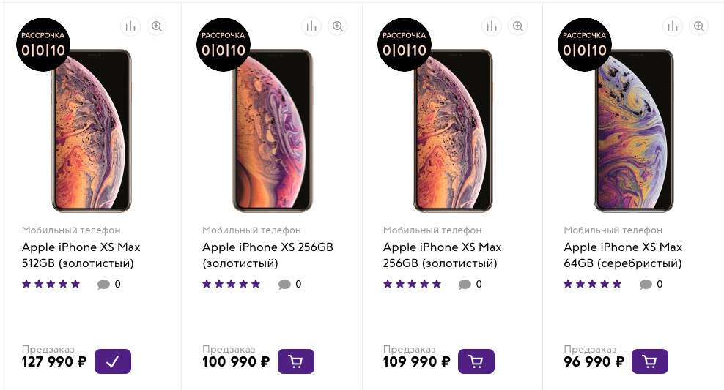Toggle the checked cart button for 127 990 ₽ phone

coord(113,361)
